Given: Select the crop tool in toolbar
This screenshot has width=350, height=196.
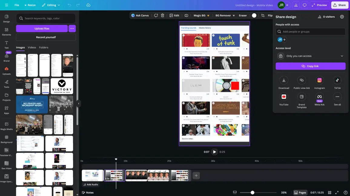Looking at the screenshot, I should pyautogui.click(x=262, y=15).
